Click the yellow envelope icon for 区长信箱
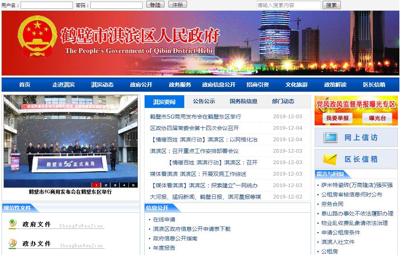Screen dimensions: 401x255 [x=330, y=159]
